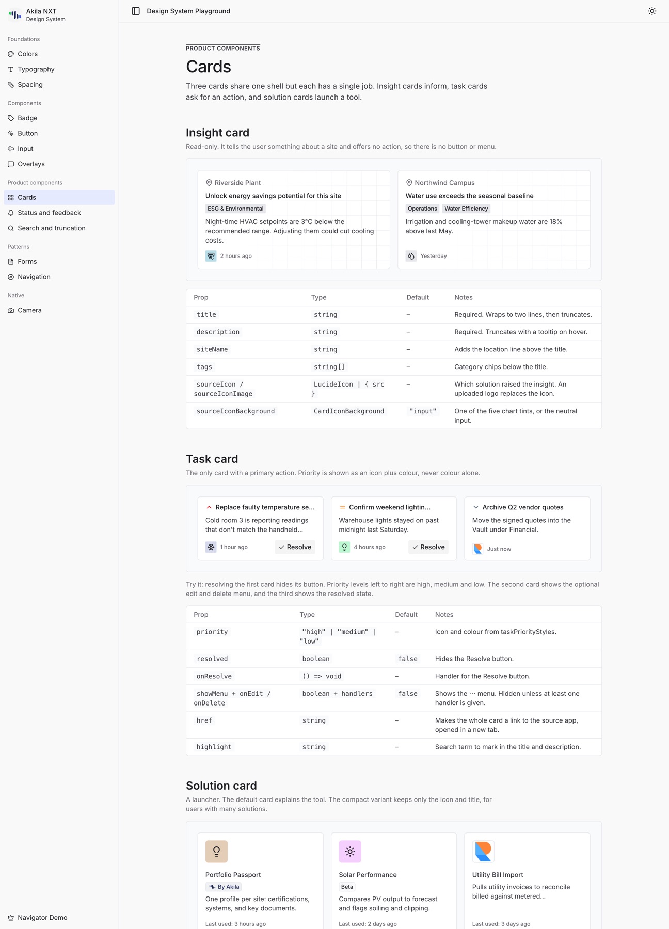Click the water drop icon beside Yesterday
Image resolution: width=669 pixels, height=929 pixels.
pyautogui.click(x=411, y=256)
